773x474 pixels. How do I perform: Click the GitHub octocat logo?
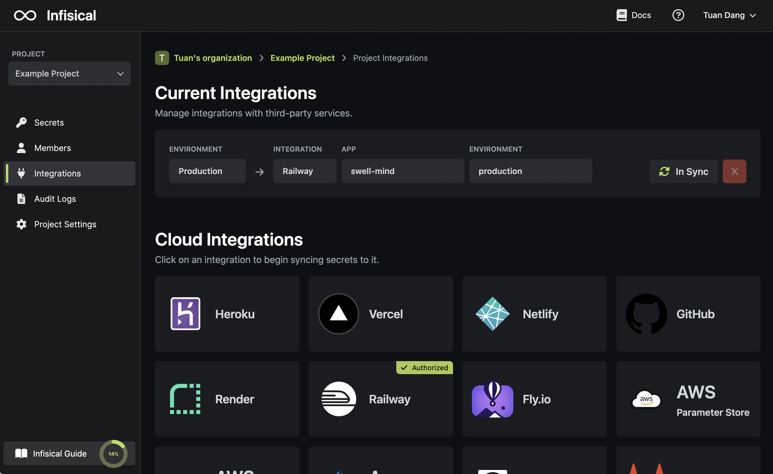(x=646, y=314)
